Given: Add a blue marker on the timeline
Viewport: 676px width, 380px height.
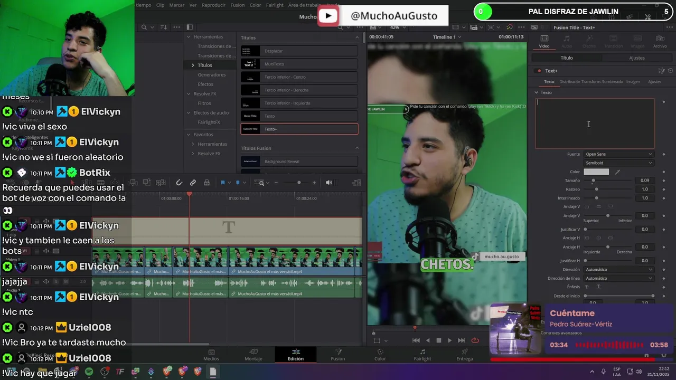Looking at the screenshot, I should (237, 183).
